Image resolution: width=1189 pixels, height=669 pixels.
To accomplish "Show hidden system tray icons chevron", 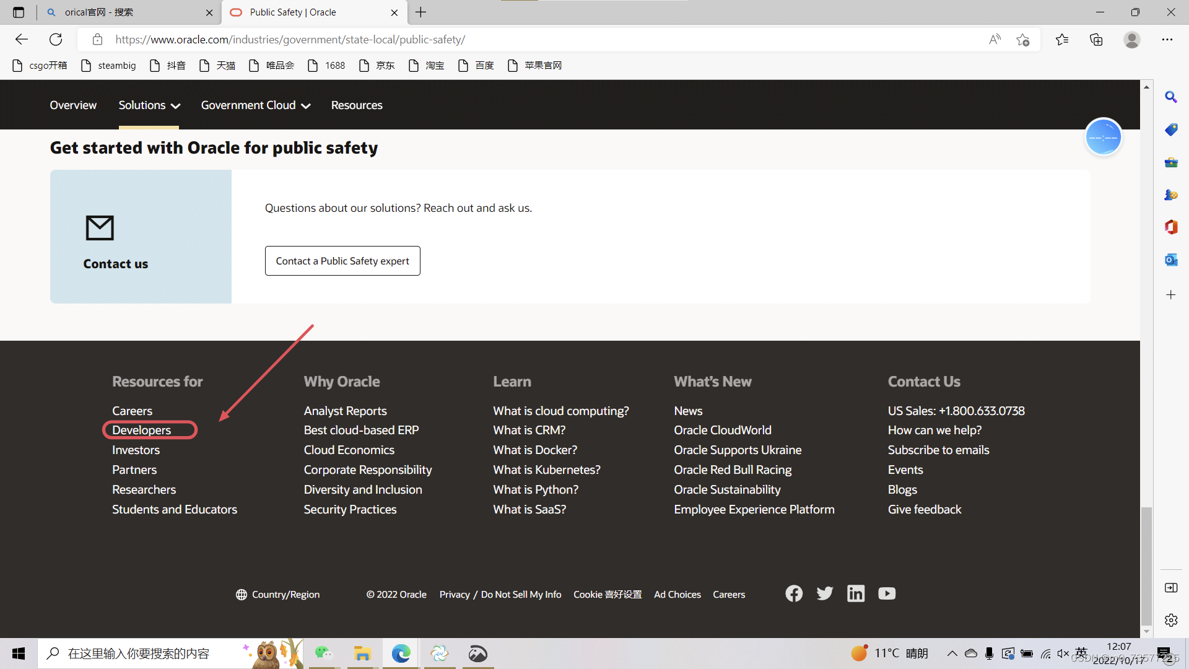I will (952, 654).
